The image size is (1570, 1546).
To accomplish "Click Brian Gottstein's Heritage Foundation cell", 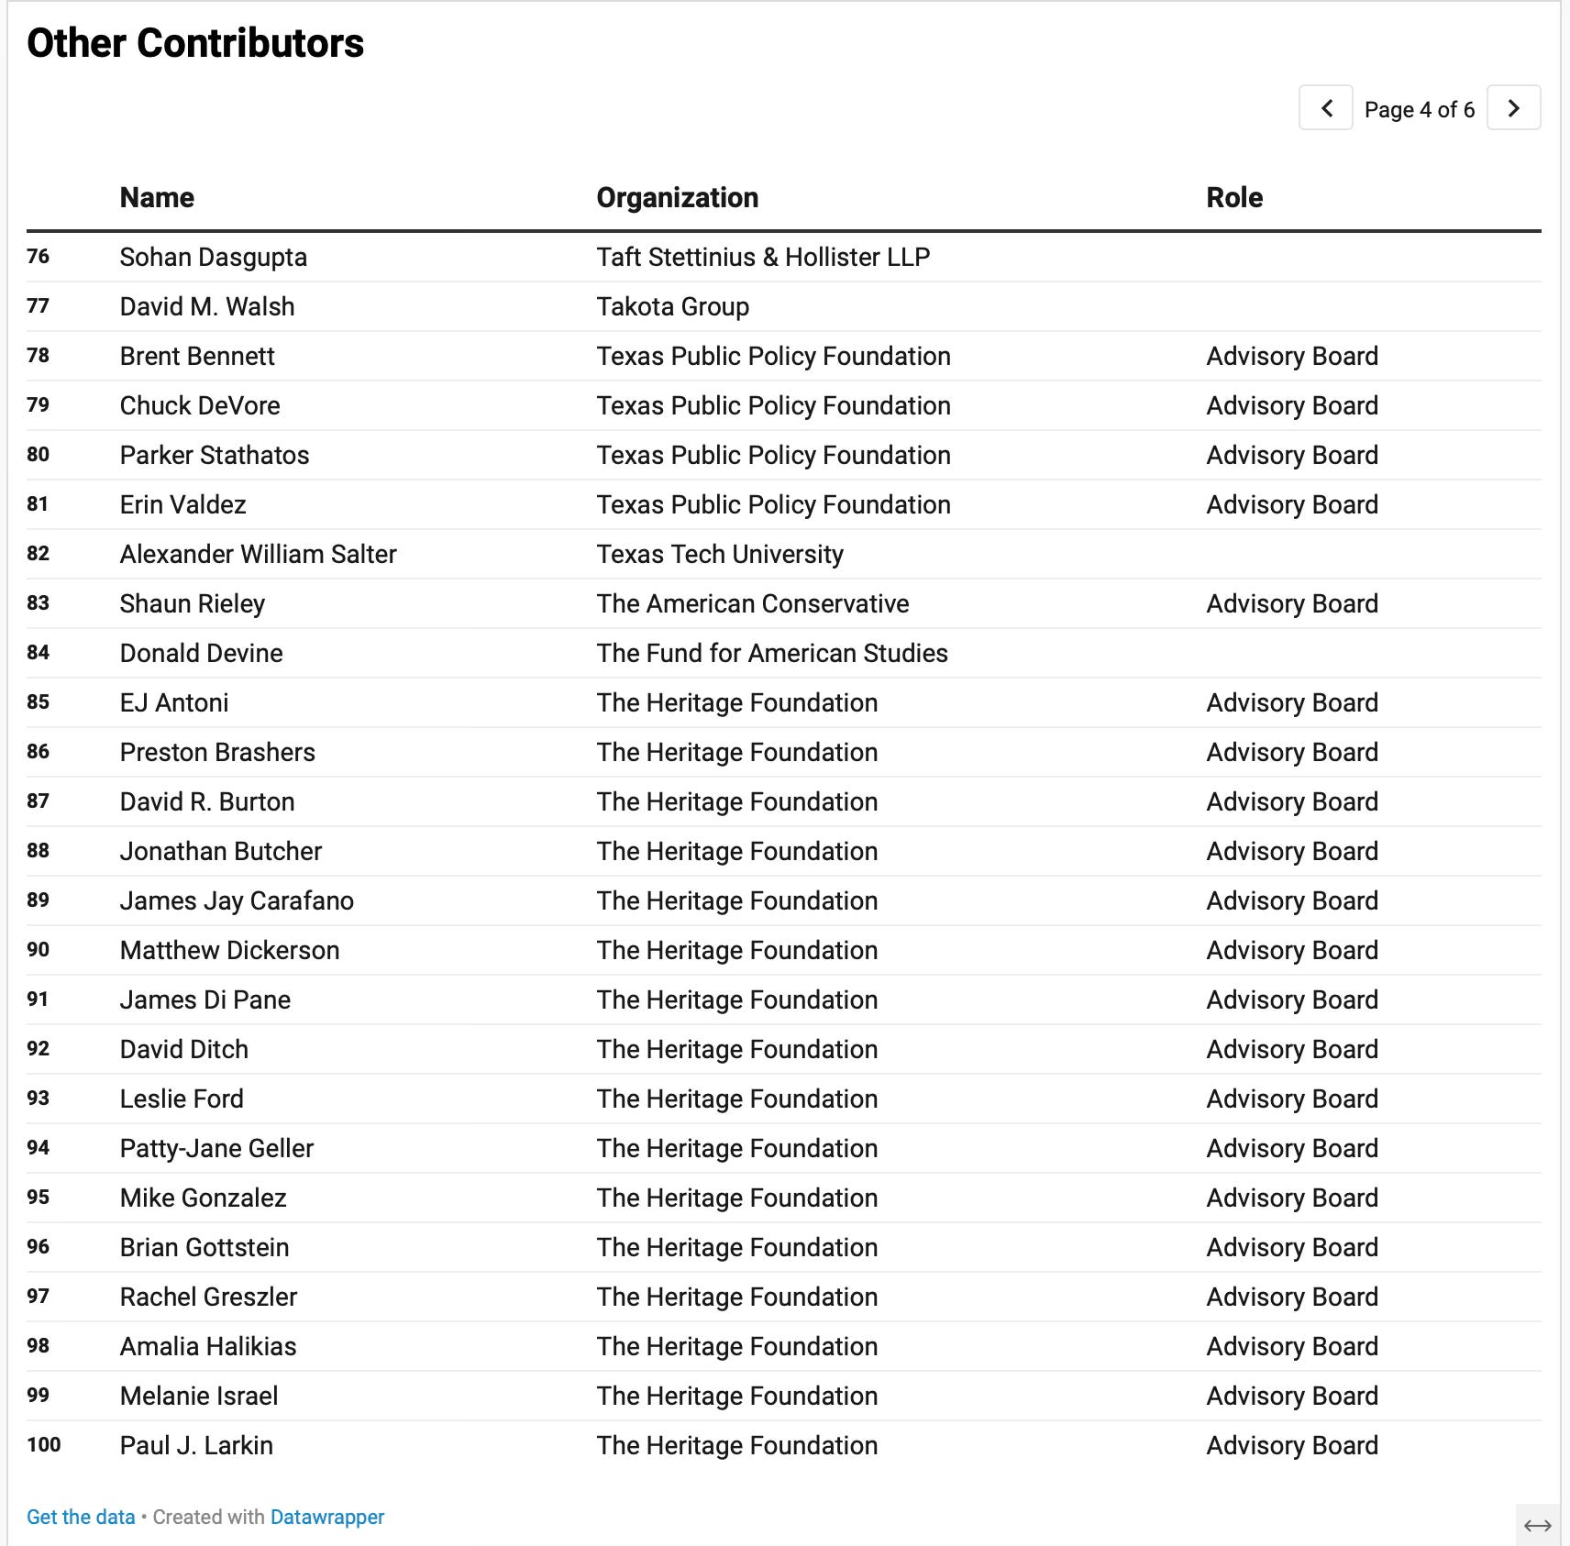I will pyautogui.click(x=737, y=1247).
